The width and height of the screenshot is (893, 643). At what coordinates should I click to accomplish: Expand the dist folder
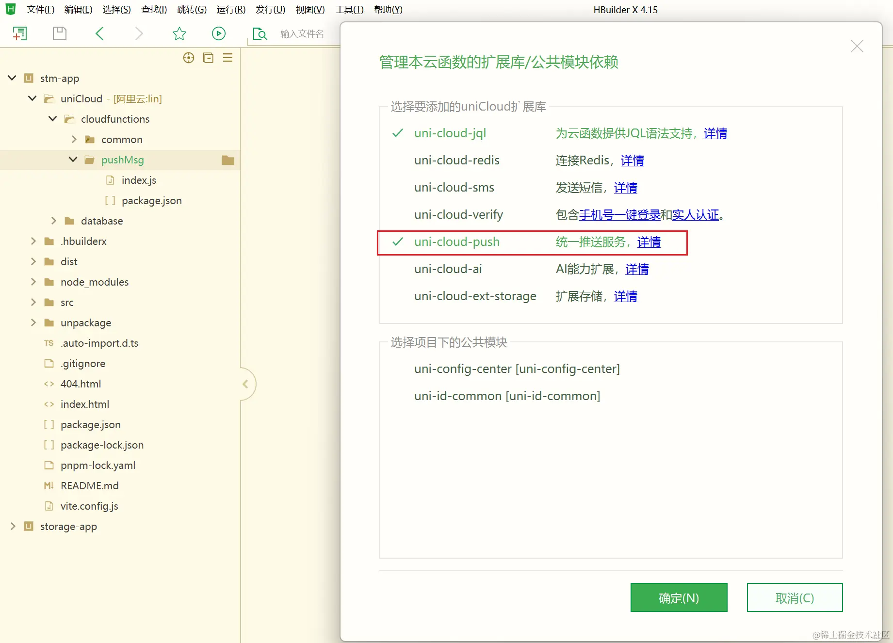pos(33,261)
